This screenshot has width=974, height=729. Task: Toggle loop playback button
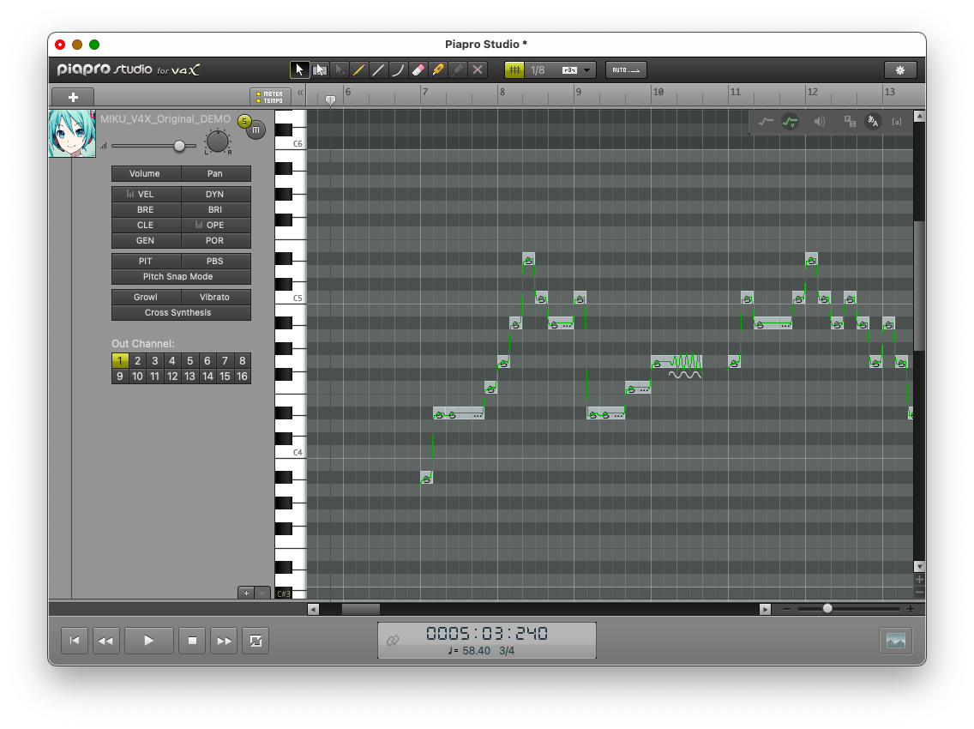(256, 642)
